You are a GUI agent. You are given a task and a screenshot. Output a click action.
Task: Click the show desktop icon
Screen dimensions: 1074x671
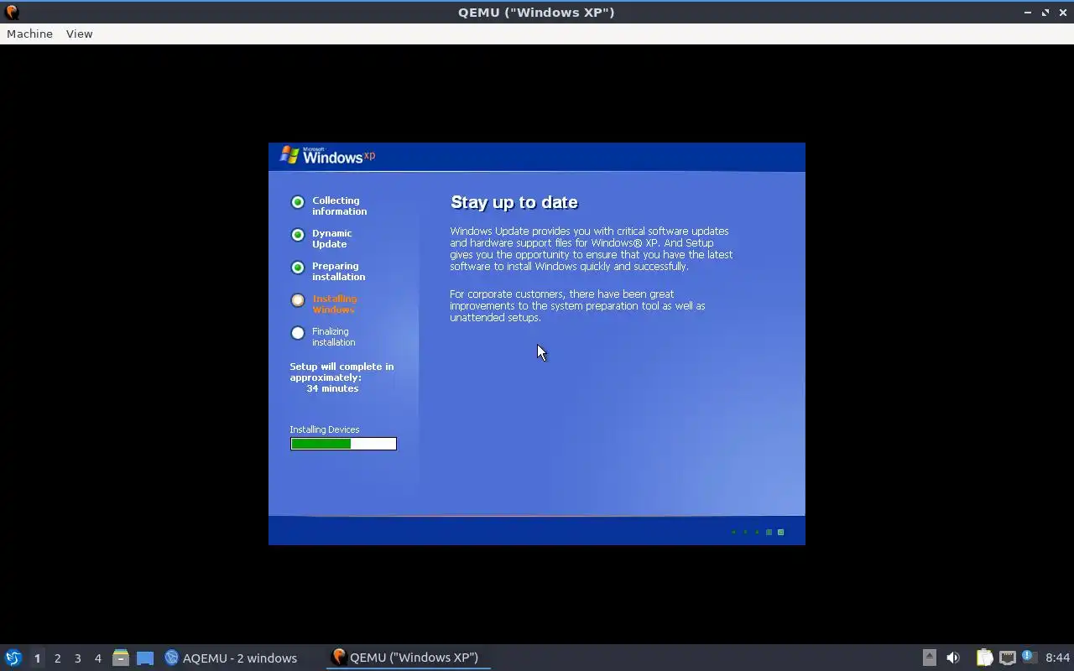[x=145, y=658]
